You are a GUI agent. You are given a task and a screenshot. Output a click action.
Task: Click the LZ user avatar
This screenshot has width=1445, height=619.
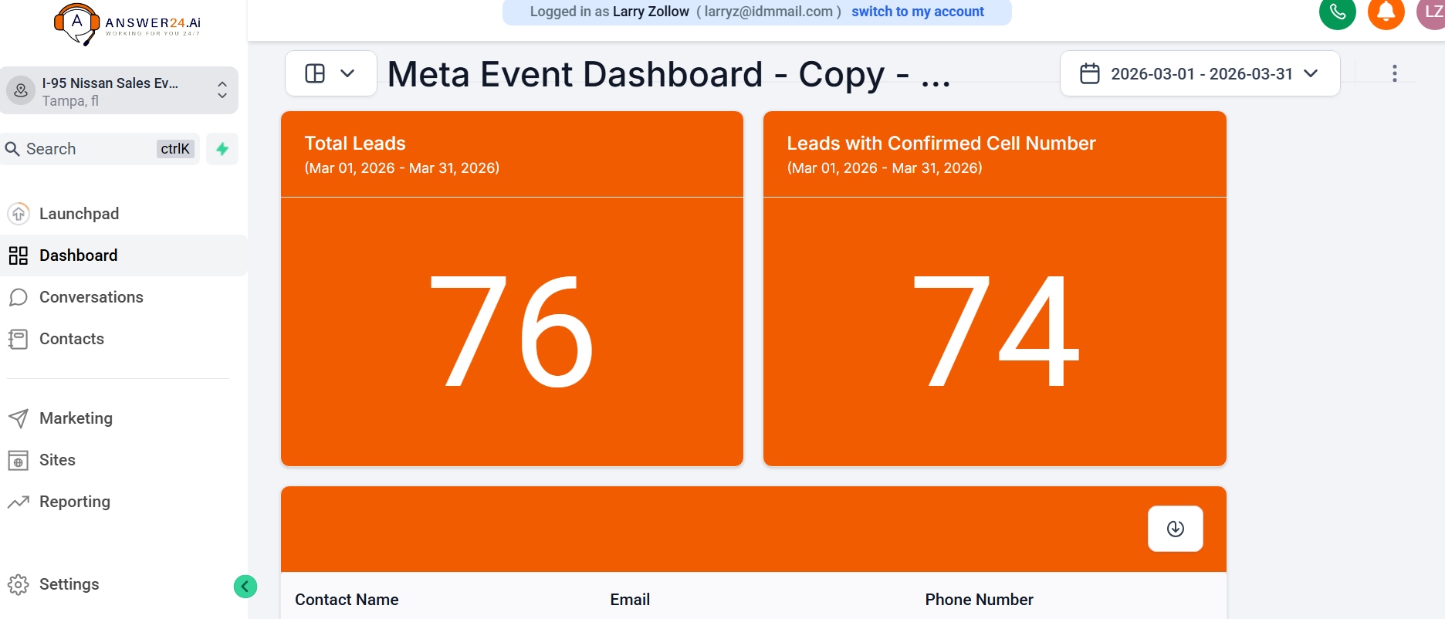(x=1432, y=12)
